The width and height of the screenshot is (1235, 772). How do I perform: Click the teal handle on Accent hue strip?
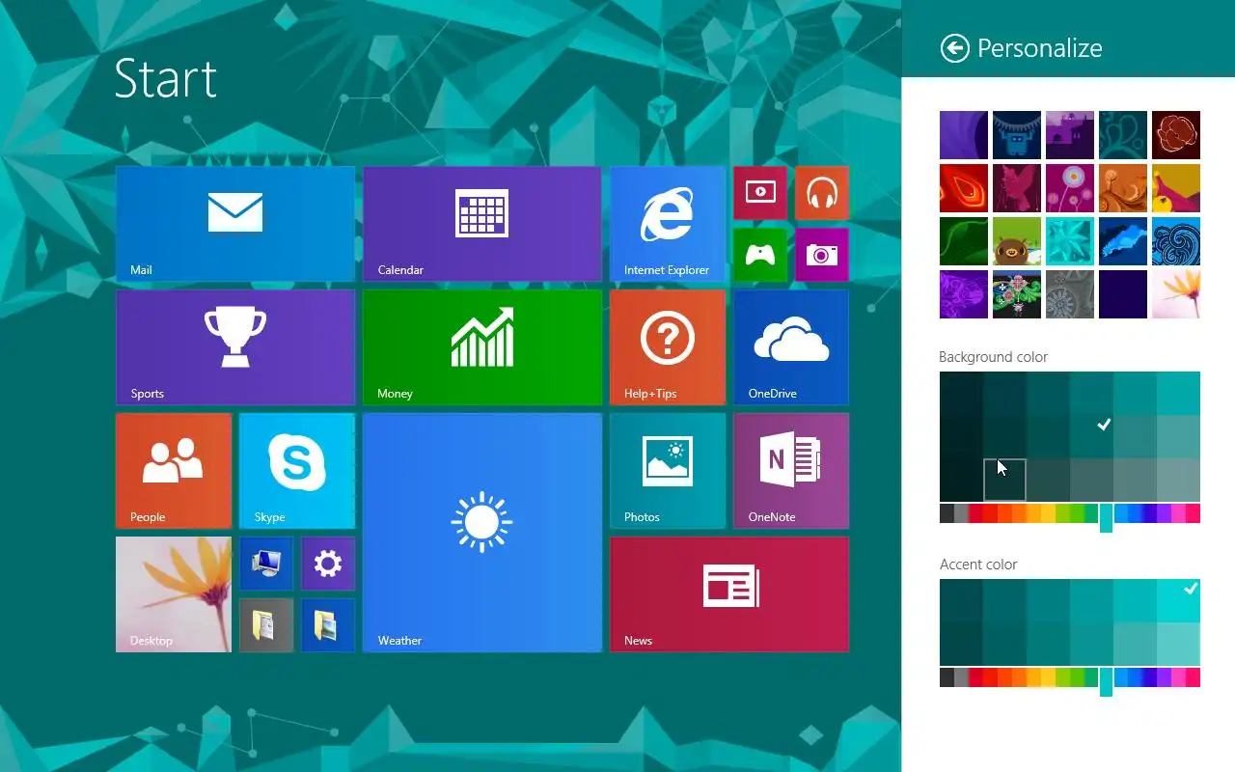(x=1106, y=681)
